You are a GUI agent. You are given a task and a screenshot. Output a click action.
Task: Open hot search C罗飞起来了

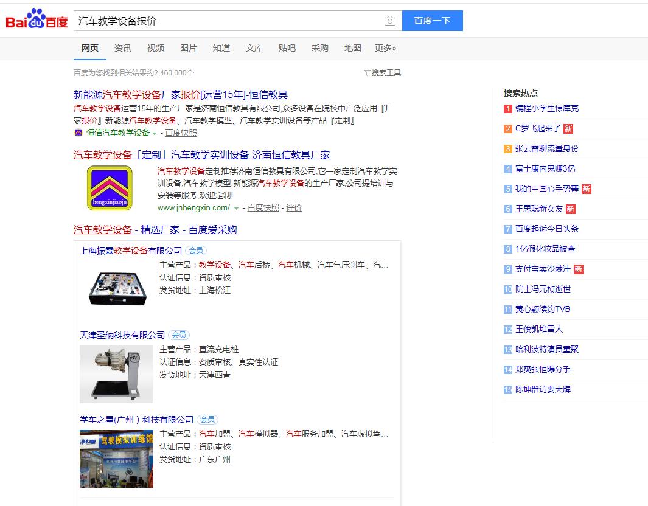[x=538, y=128]
